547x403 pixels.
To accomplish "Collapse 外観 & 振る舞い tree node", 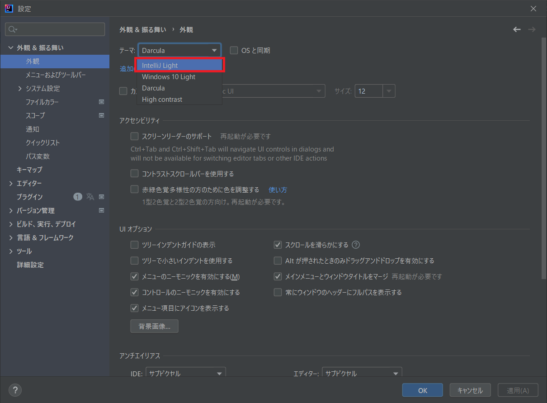I will (11, 47).
